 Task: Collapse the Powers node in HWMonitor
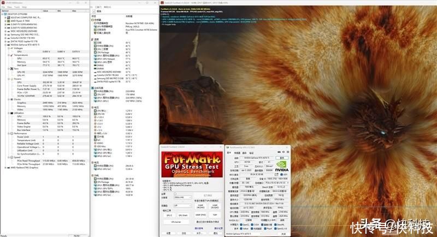(x=8, y=79)
